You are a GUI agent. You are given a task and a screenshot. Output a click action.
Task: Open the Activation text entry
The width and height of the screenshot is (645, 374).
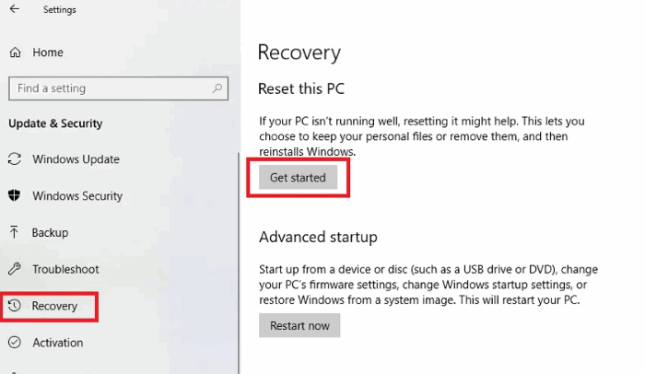point(57,343)
